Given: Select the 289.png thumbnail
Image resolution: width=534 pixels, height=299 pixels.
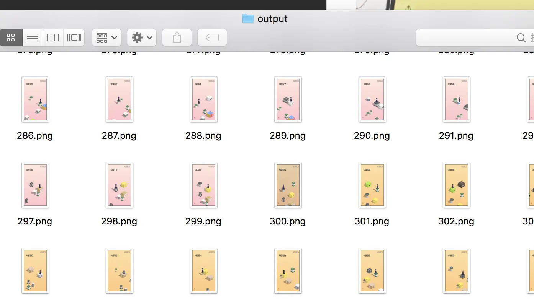Looking at the screenshot, I should pos(288,99).
